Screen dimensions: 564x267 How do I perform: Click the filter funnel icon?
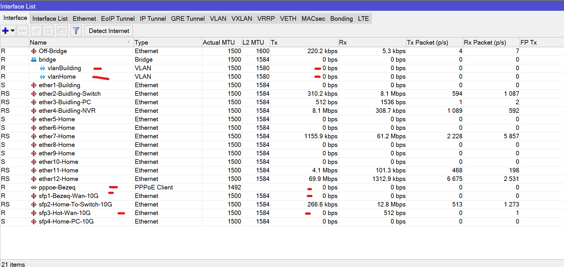pyautogui.click(x=76, y=30)
